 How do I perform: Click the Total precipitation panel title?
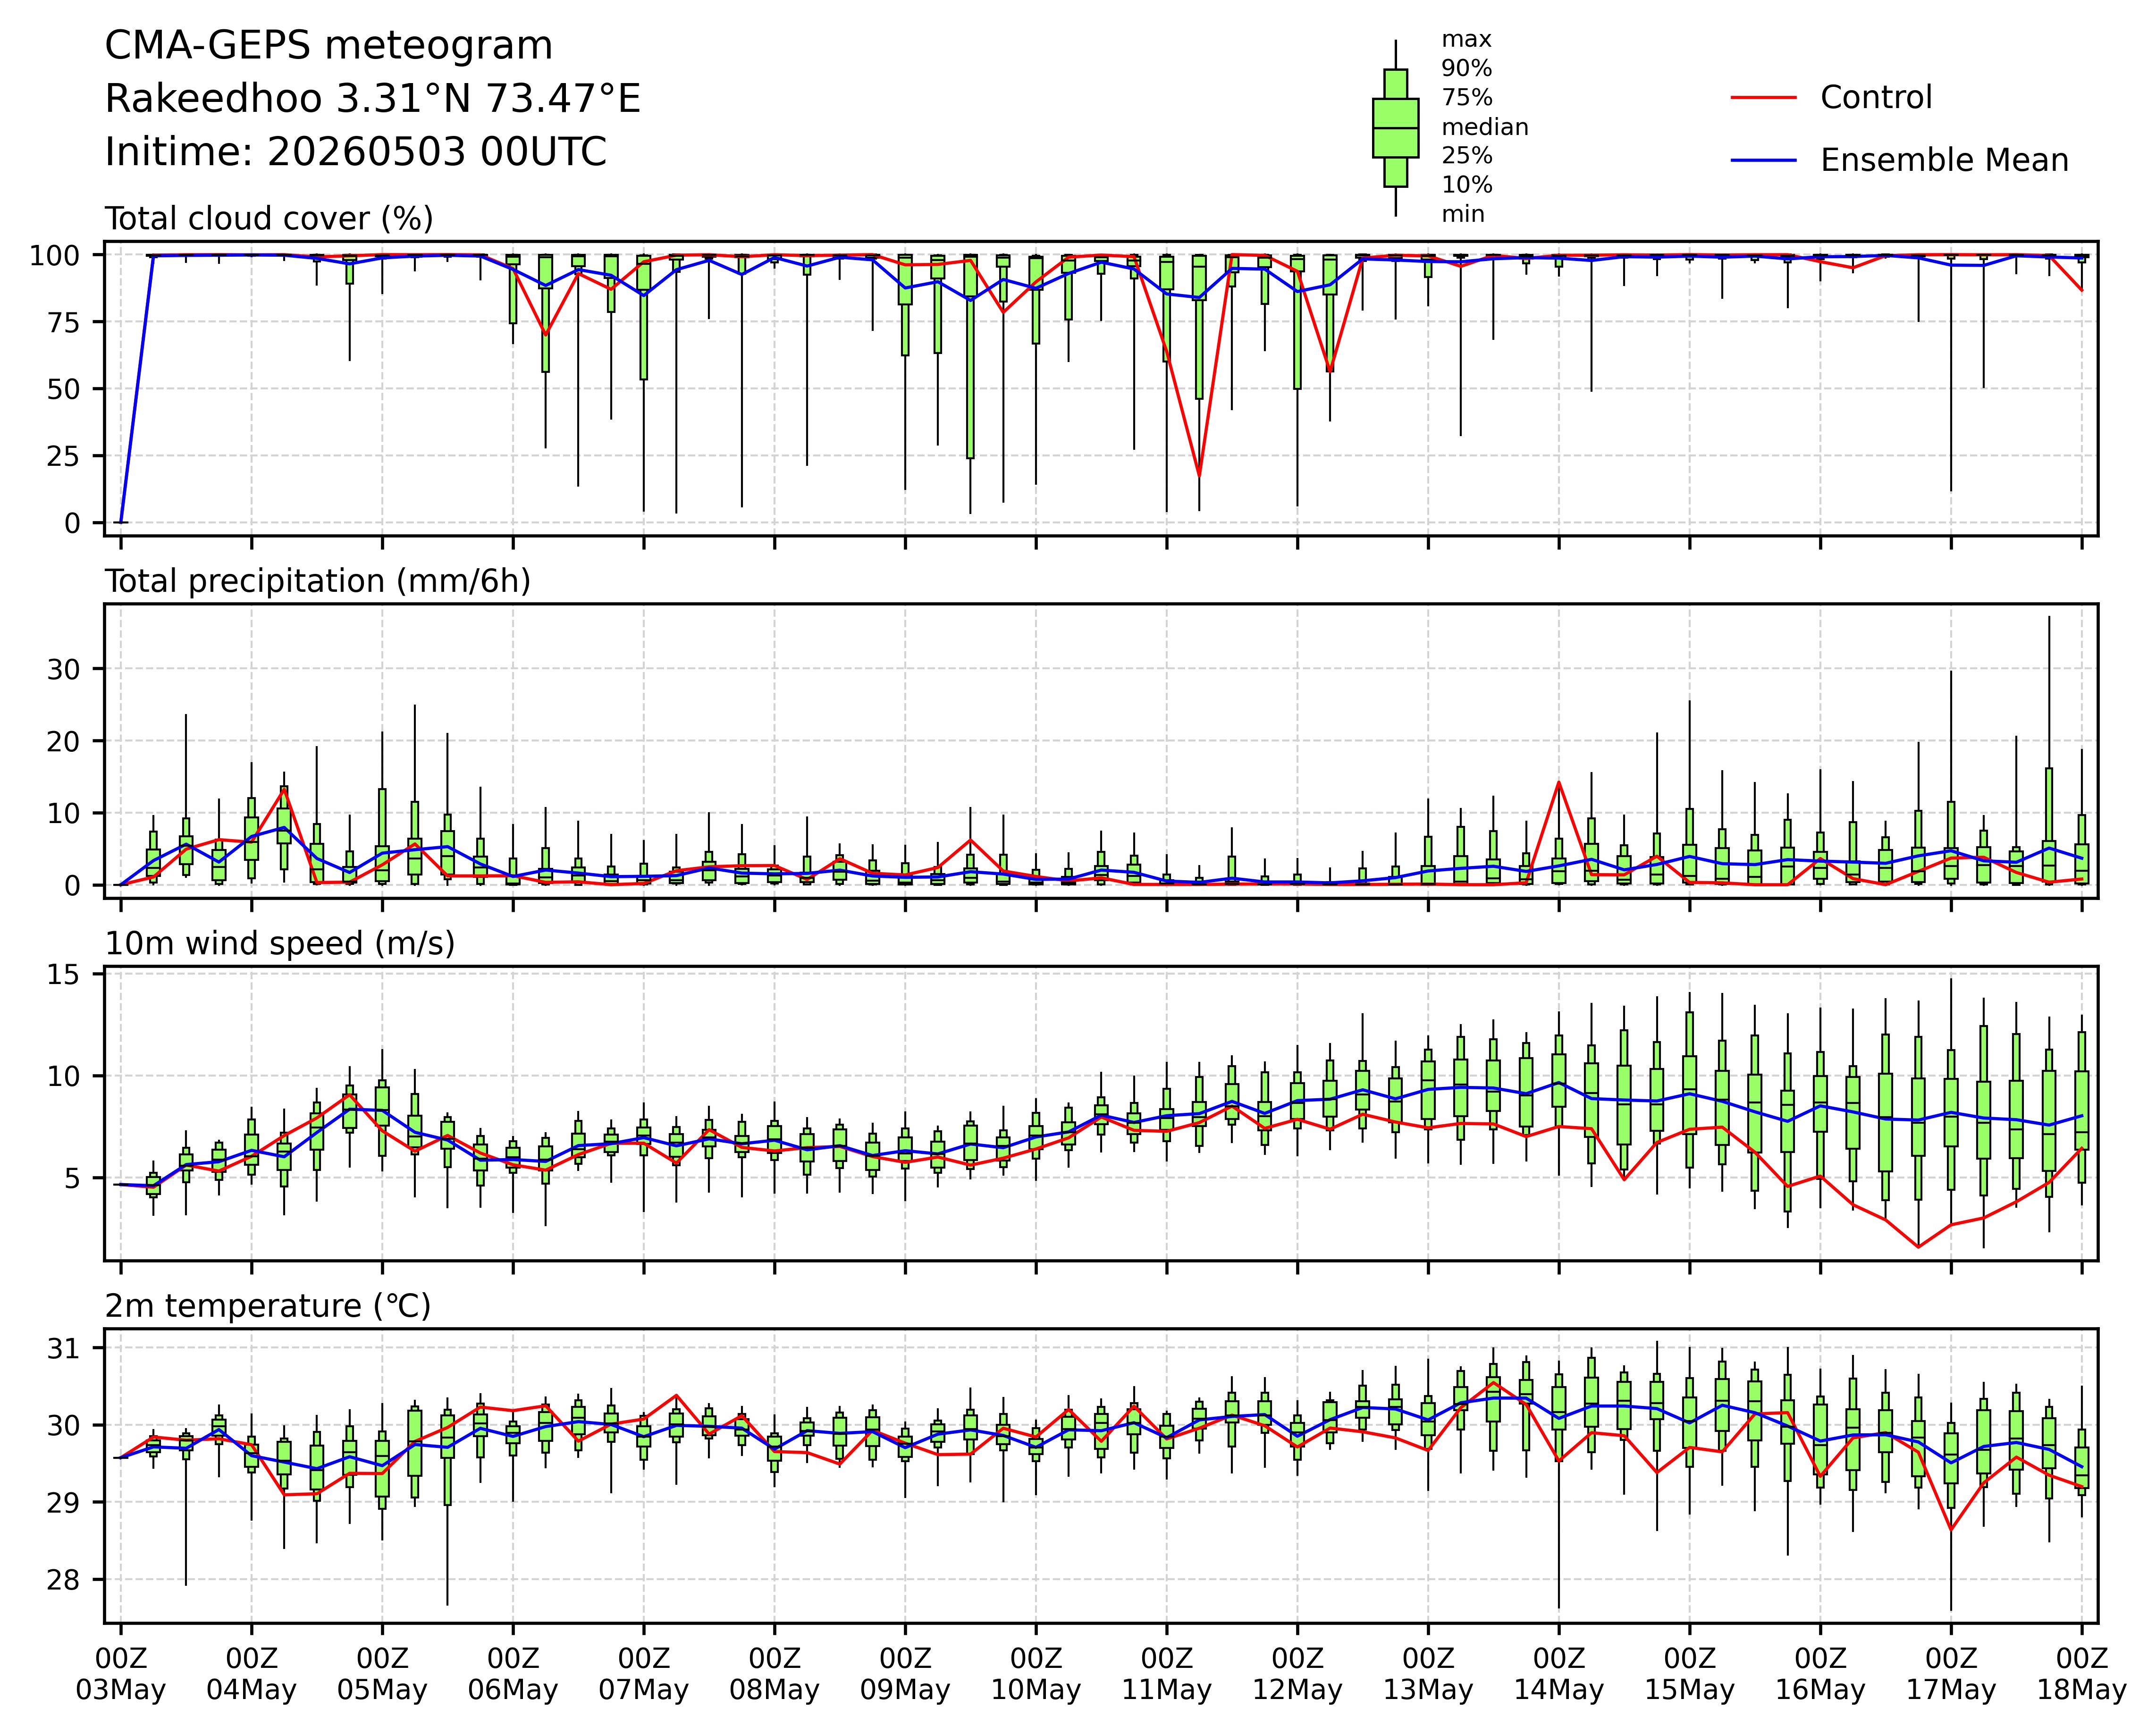coord(318,581)
